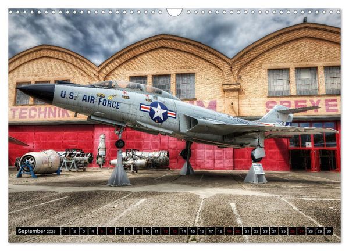Select day 3 in the calendar strip
This screenshot has height=251, width=349.
tap(83, 231)
